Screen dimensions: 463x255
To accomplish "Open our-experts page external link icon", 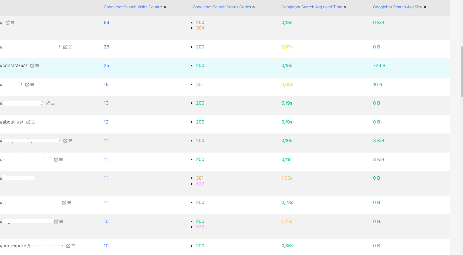I will click(x=68, y=246).
